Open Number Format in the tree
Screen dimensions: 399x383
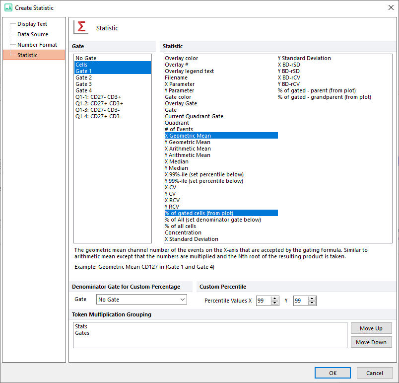coord(37,45)
